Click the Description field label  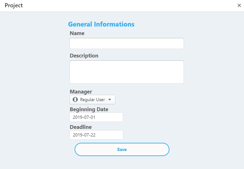click(84, 56)
